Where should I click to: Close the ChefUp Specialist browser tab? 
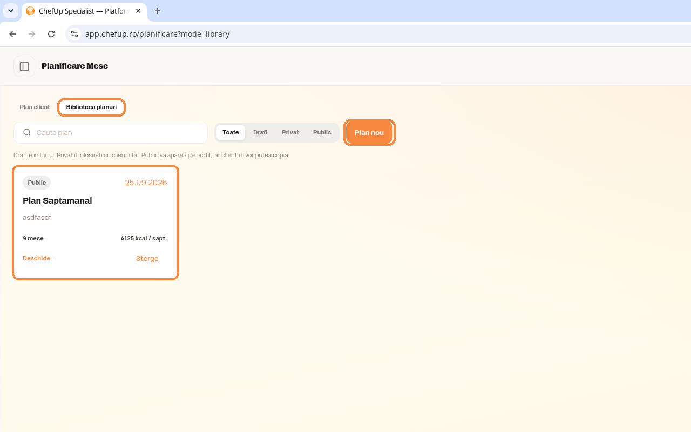(138, 11)
